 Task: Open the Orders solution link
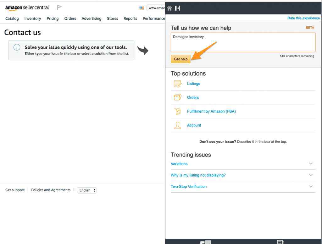coord(193,98)
